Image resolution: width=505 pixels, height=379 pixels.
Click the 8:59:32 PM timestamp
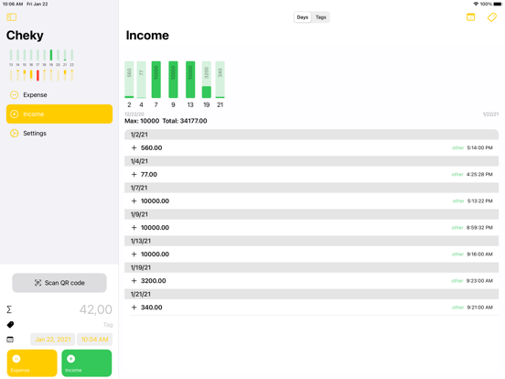click(x=479, y=228)
